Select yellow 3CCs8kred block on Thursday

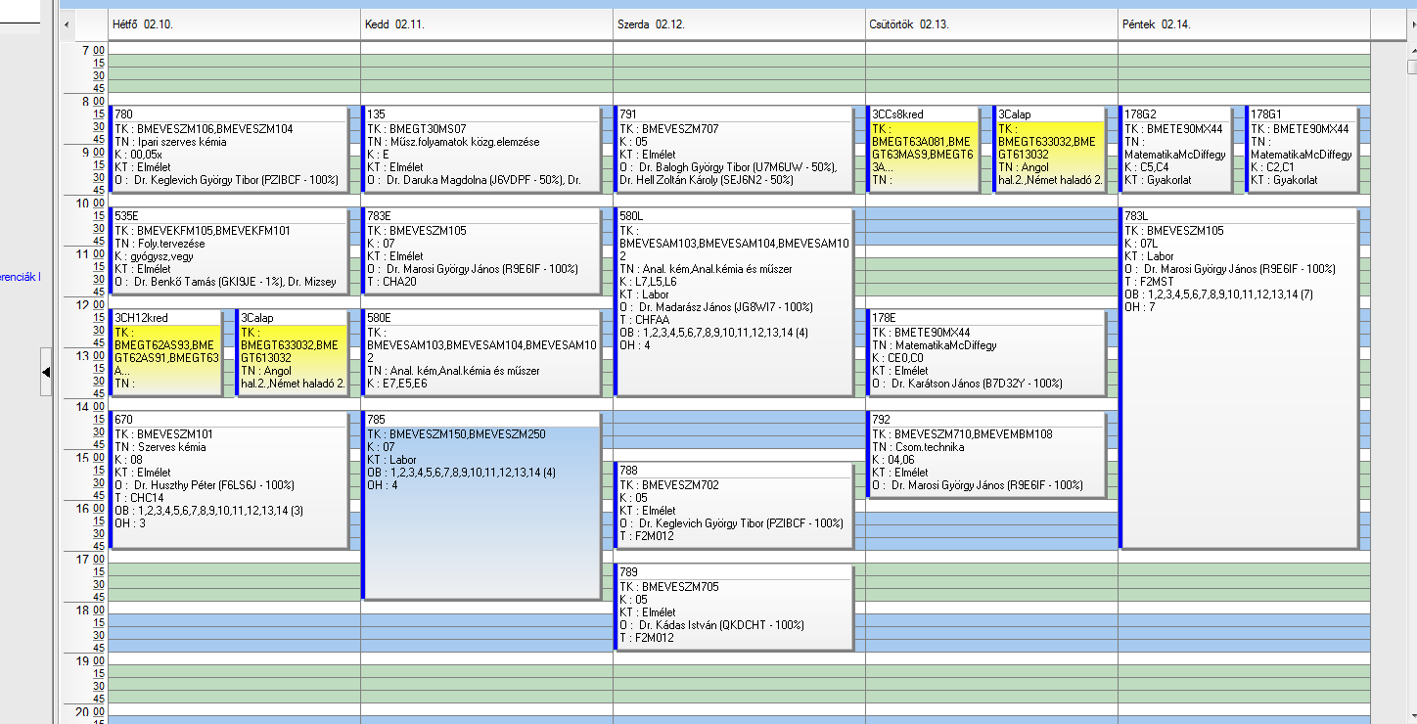pyautogui.click(x=923, y=149)
